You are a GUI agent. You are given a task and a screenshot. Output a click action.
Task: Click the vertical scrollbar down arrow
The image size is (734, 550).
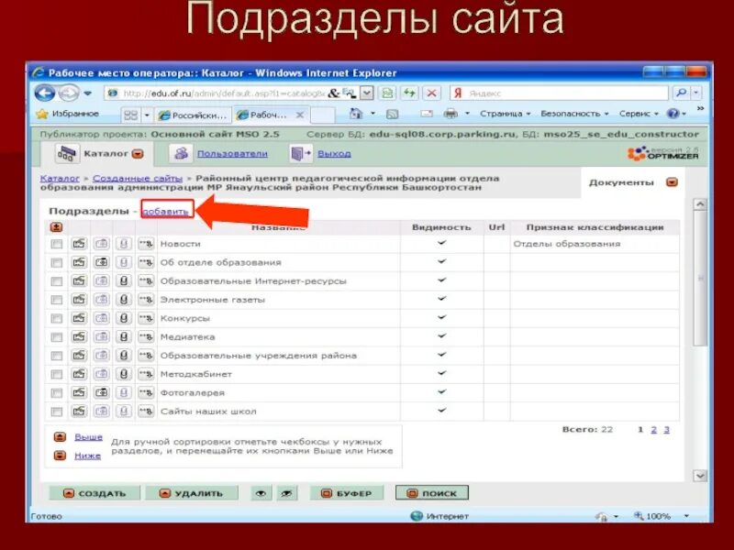[700, 476]
